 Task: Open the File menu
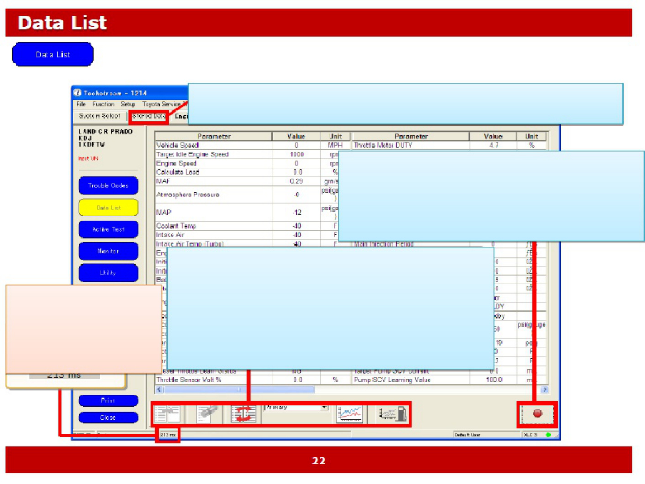click(x=81, y=104)
